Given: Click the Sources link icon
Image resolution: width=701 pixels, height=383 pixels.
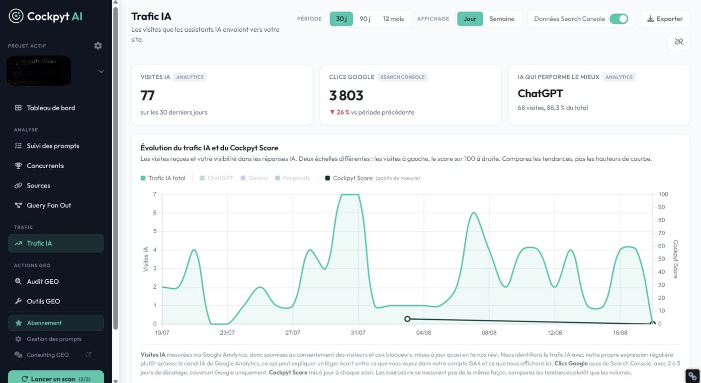Looking at the screenshot, I should [x=18, y=186].
